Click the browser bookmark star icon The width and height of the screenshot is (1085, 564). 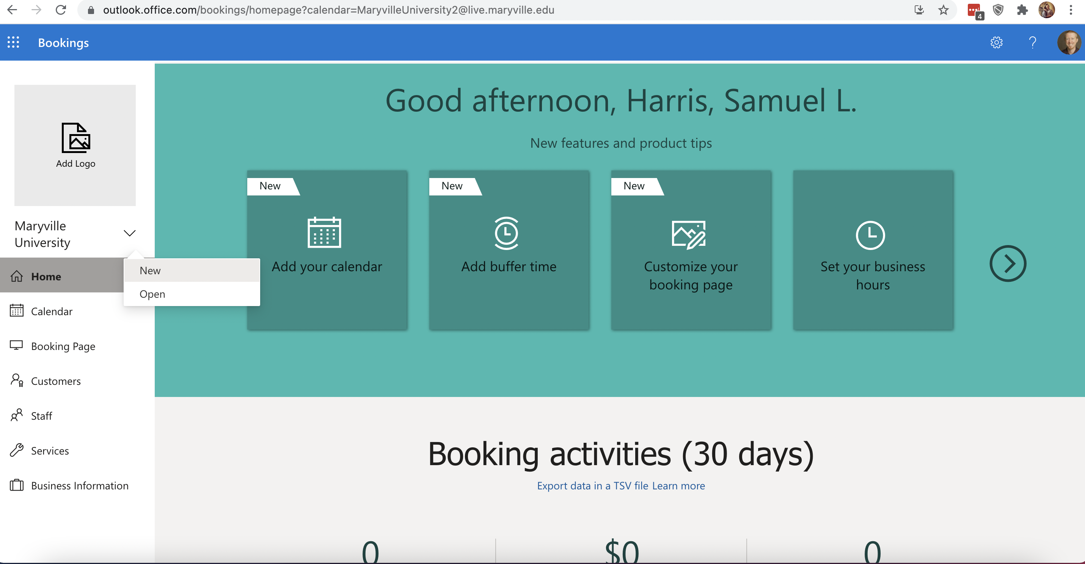944,10
